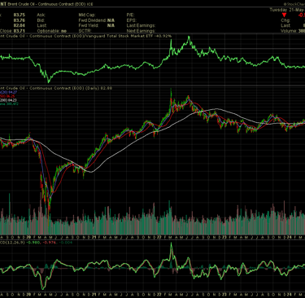The height and width of the screenshot is (298, 305).
Task: Click year marker 21 below the volume bars
Action: [x=94, y=237]
